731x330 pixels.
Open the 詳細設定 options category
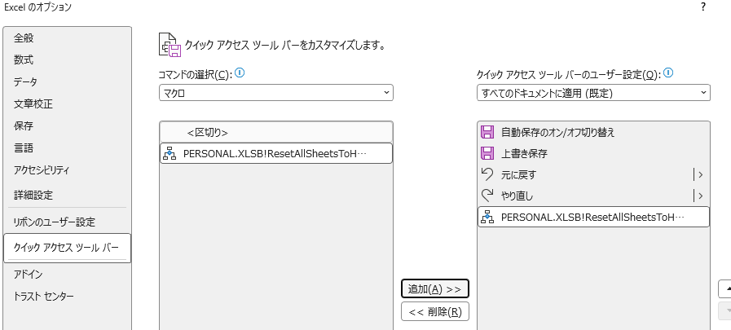pos(67,195)
